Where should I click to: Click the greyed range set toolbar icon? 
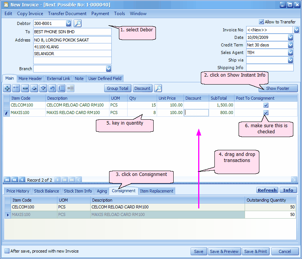coord(71,88)
